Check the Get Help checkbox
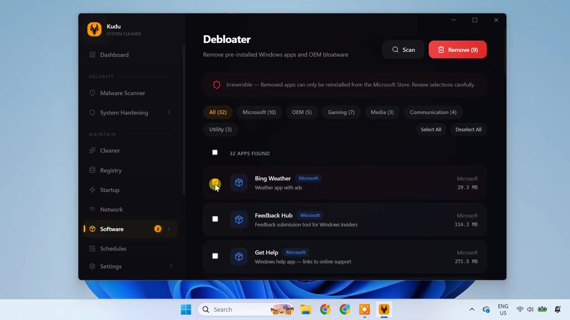This screenshot has width=570, height=320. coord(215,256)
